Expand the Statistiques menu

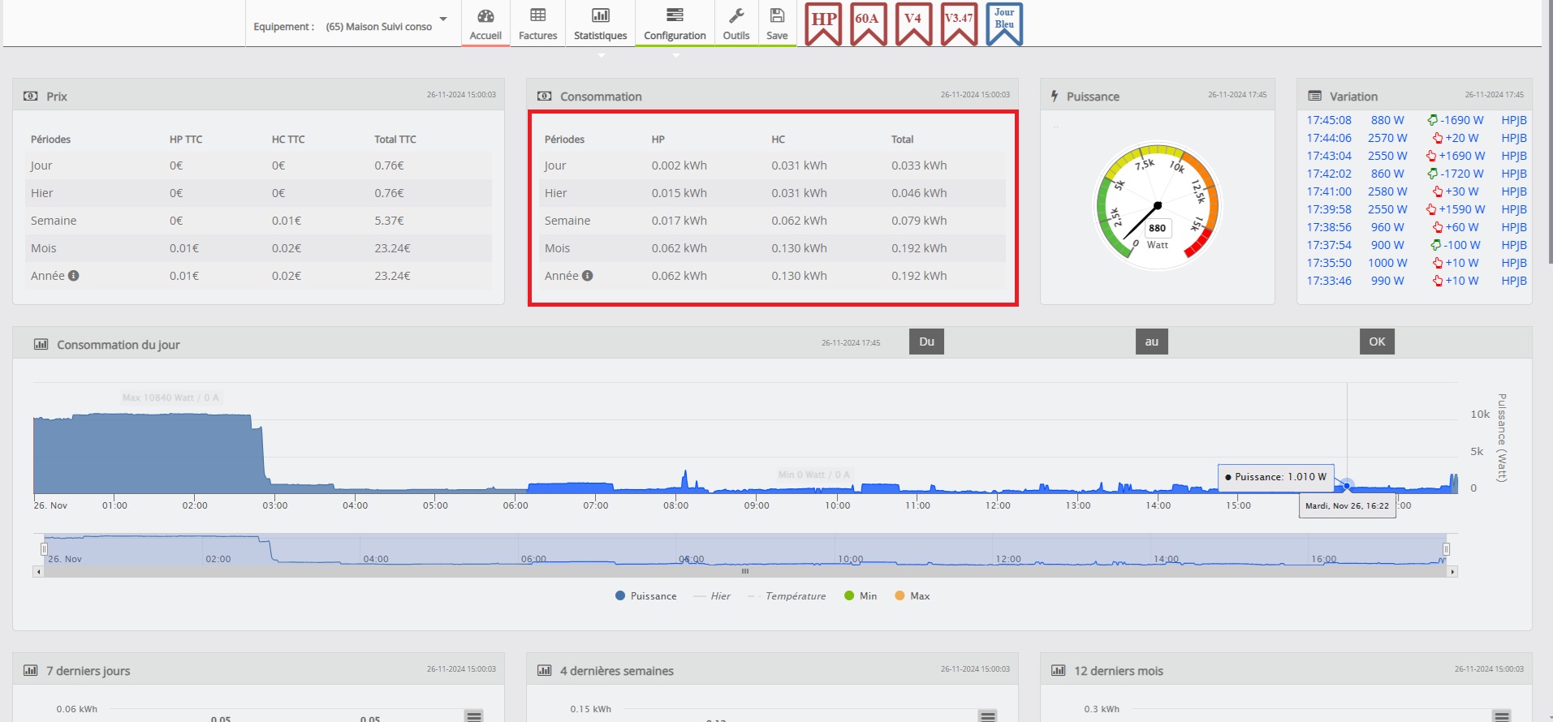[x=600, y=24]
